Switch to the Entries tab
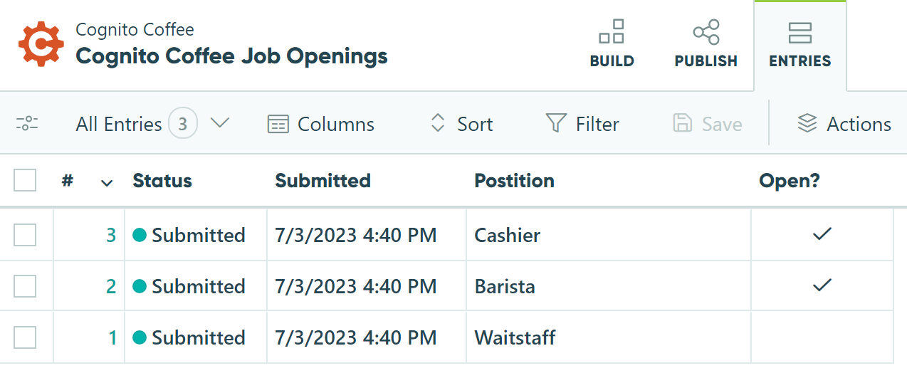Image resolution: width=907 pixels, height=378 pixels. click(x=800, y=46)
